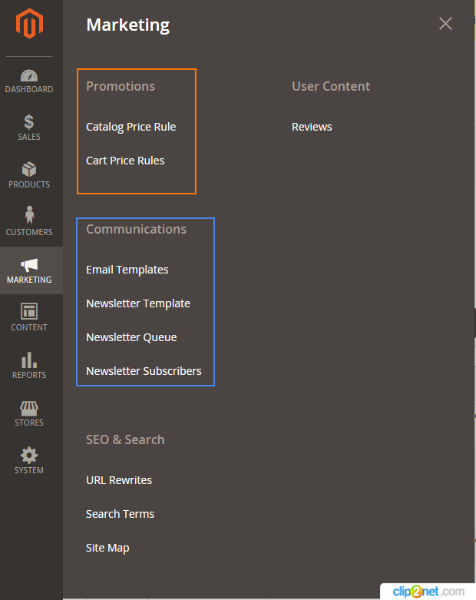Go to Cart Price Rules
476x600 pixels.
coord(125,161)
